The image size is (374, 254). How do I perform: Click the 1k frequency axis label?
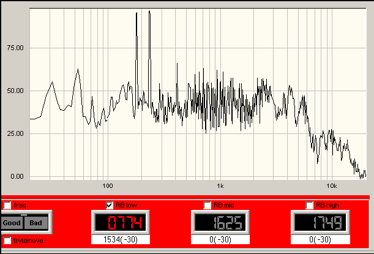pyautogui.click(x=220, y=186)
